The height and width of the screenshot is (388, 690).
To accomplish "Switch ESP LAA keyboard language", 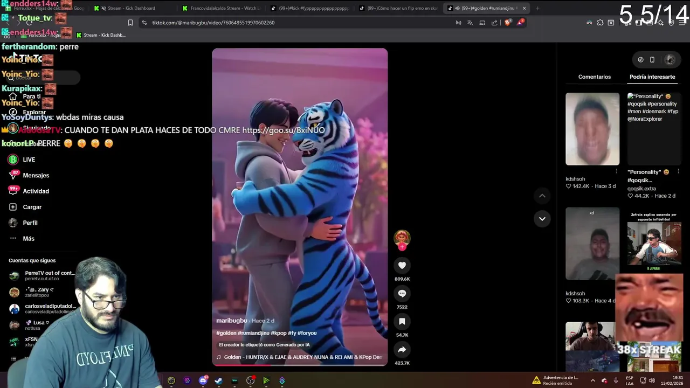I will (x=630, y=380).
